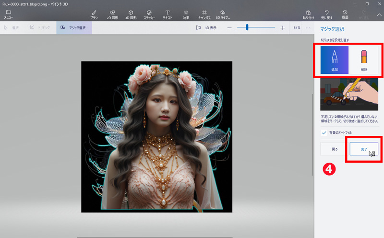This screenshot has height=238, width=384.
Task: Choose the トリミング crop tool
Action: [x=40, y=28]
